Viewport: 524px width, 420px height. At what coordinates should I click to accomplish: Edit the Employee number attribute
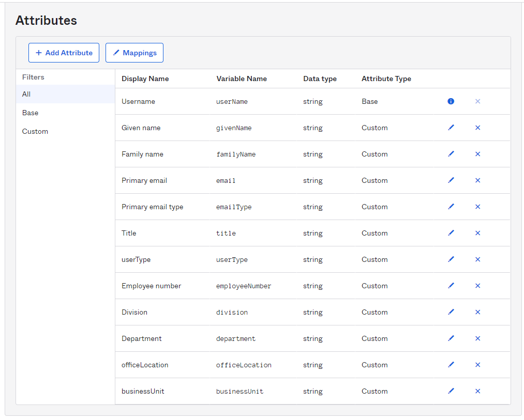click(451, 286)
